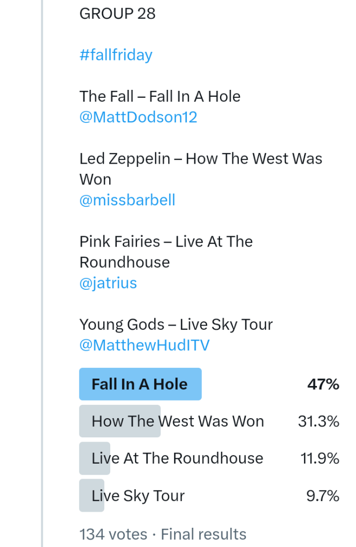Click the 31.3% poll percentage
This screenshot has height=547, width=356.
pos(319,421)
